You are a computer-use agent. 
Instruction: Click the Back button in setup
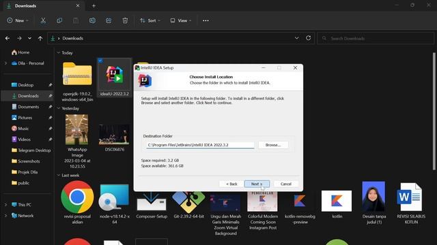pos(231,184)
